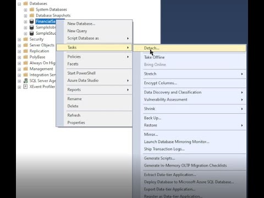Screen dimensions: 264x198
Task: Select Extract Data-tier Application...
Action: [x=190, y=175]
